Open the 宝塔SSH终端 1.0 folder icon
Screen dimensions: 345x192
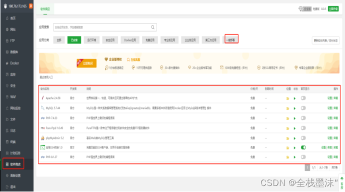click(287, 148)
